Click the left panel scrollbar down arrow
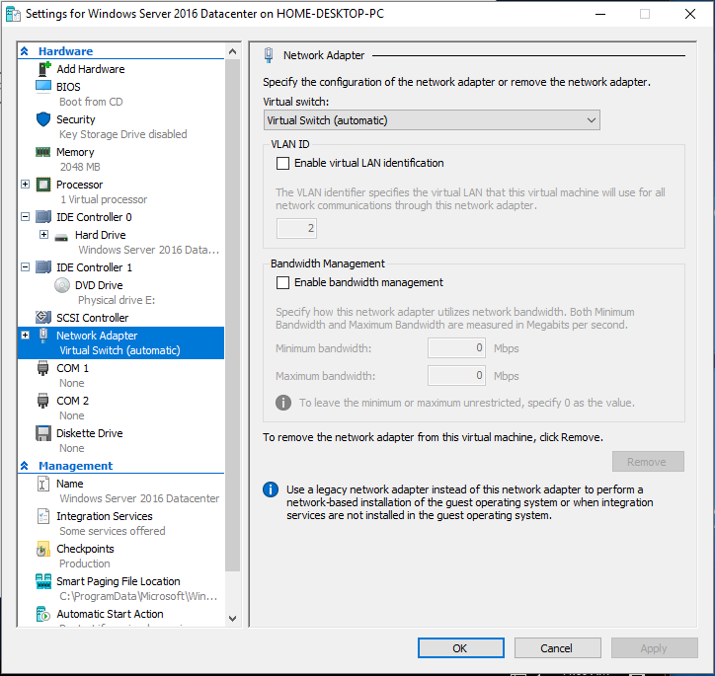 (233, 617)
